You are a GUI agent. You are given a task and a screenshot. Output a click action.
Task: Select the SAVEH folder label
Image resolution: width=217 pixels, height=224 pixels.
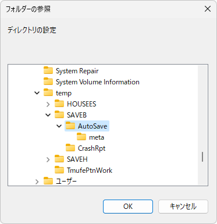(77, 159)
